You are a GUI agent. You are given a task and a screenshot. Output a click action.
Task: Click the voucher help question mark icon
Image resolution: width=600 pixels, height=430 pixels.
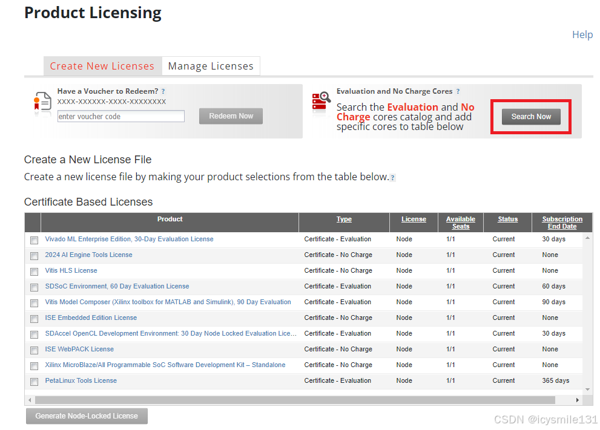tap(163, 91)
